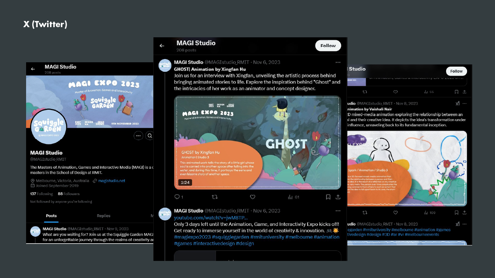This screenshot has height=278, width=495.
Task: Bookmark the GHOST animation post
Action: point(328,197)
